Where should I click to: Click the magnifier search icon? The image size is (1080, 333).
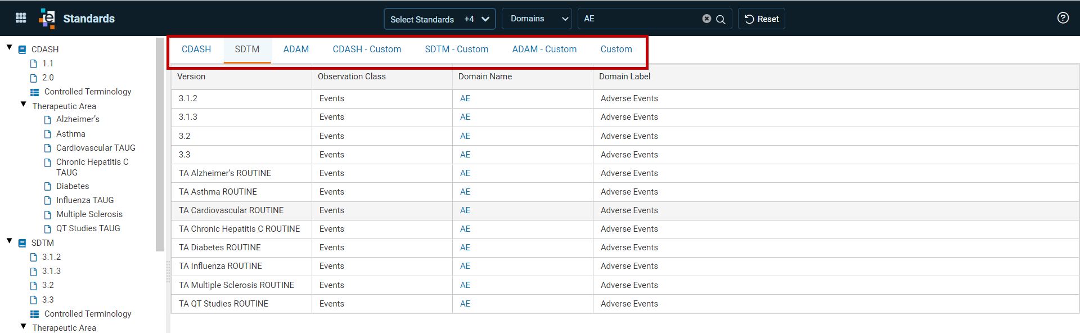click(721, 19)
